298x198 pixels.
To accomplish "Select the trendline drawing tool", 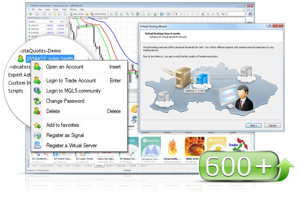I will [198, 14].
